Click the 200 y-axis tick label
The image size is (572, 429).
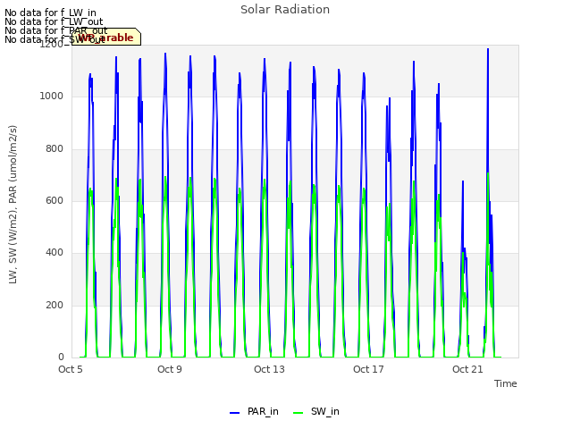(55, 305)
